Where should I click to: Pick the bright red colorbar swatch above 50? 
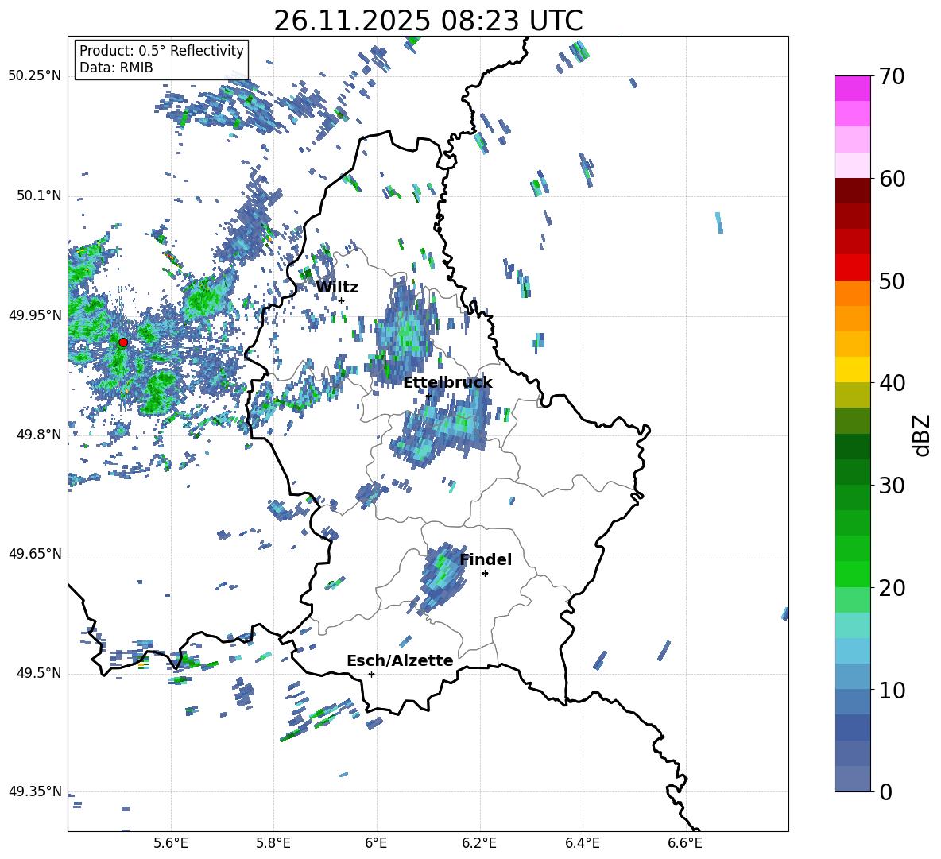point(853,267)
